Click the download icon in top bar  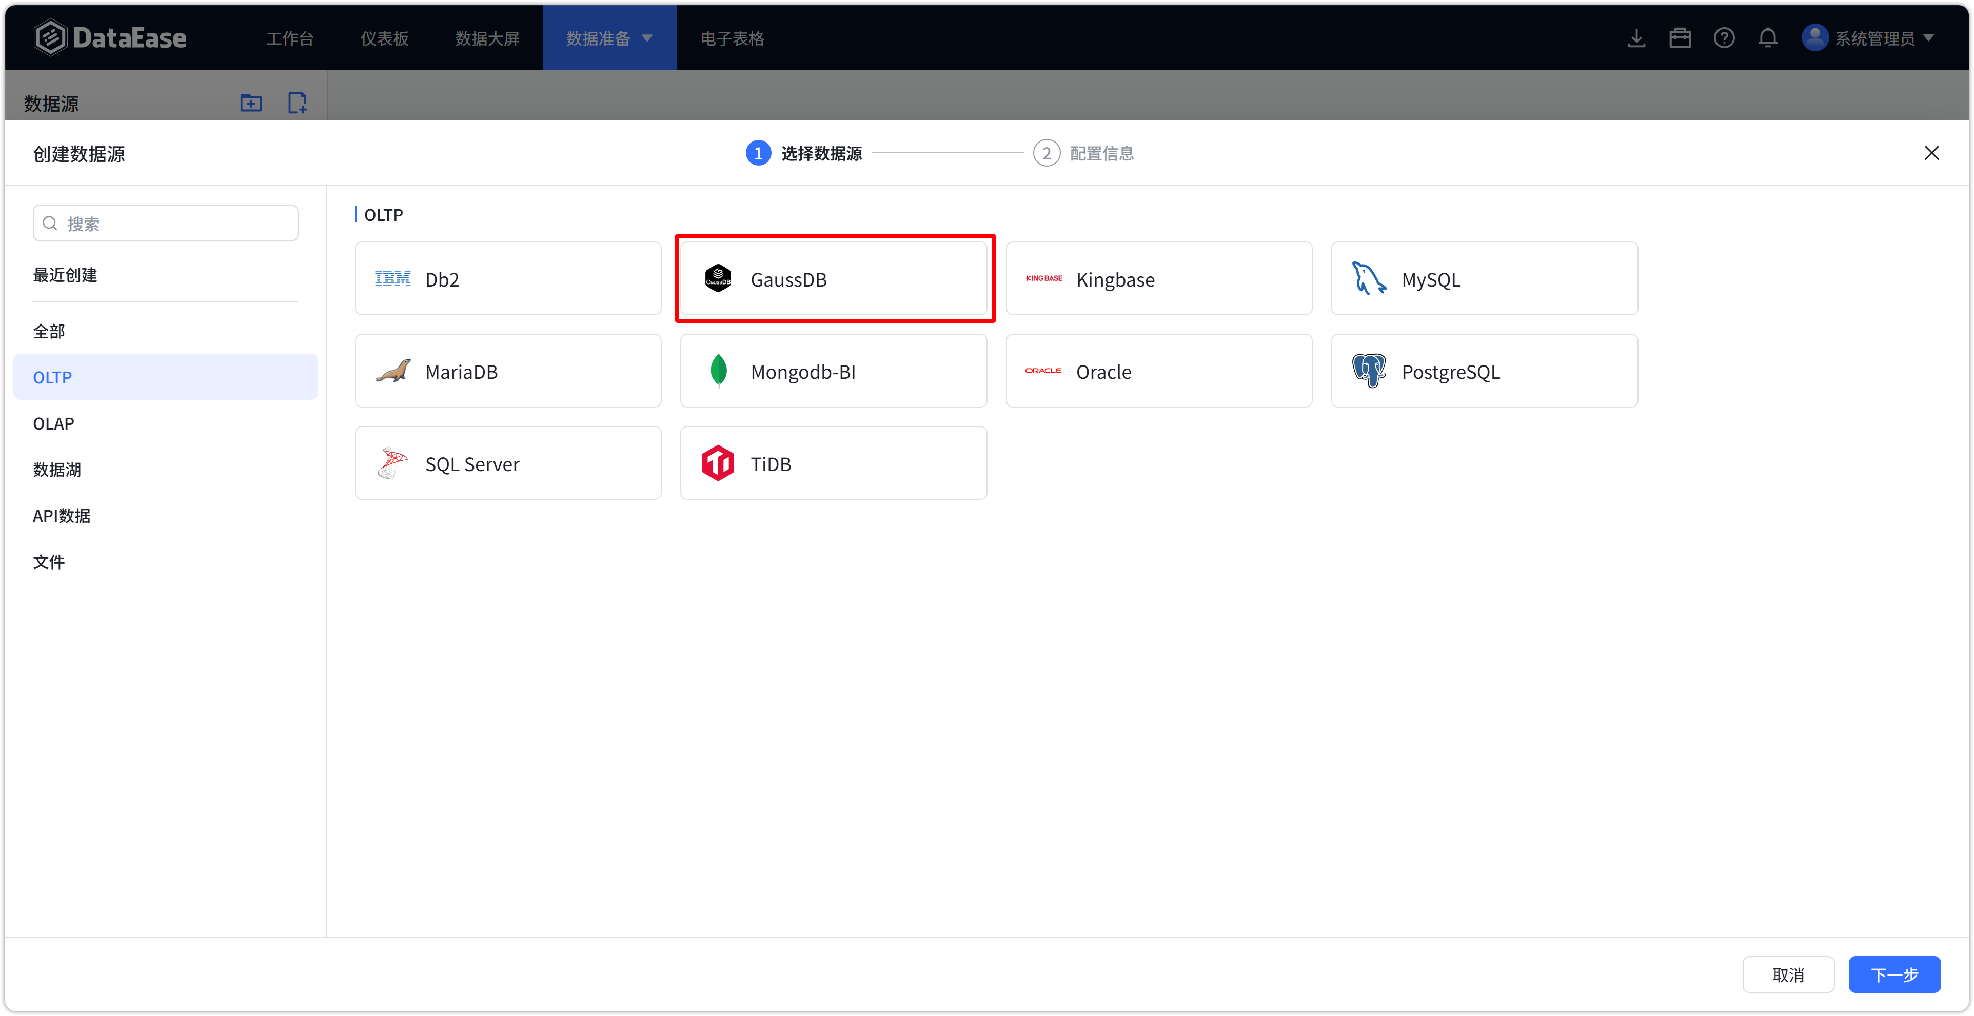pos(1636,37)
